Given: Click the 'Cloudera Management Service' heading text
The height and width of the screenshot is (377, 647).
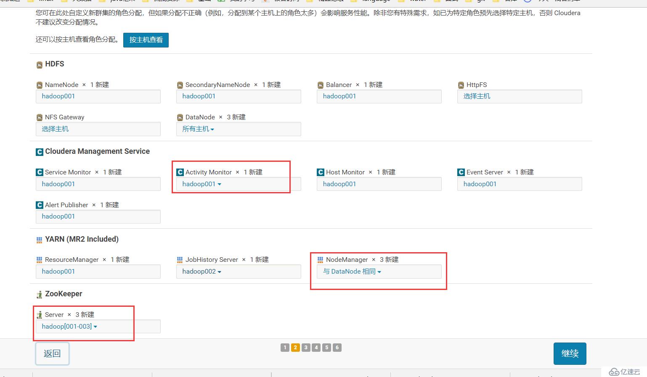Looking at the screenshot, I should click(98, 151).
